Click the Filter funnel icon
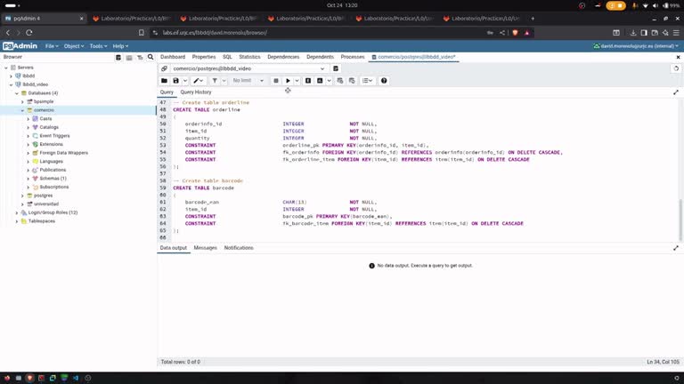684x384 pixels. coord(215,81)
